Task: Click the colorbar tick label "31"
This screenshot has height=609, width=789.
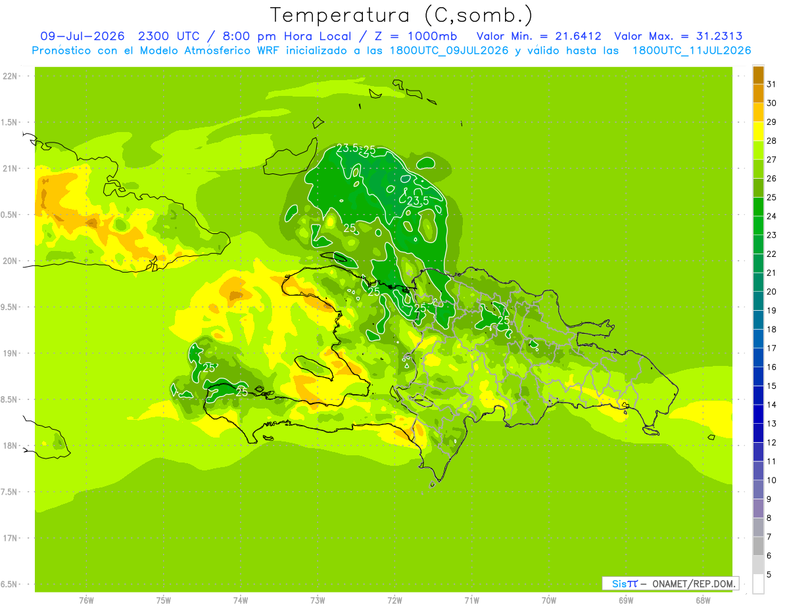Action: pyautogui.click(x=771, y=84)
